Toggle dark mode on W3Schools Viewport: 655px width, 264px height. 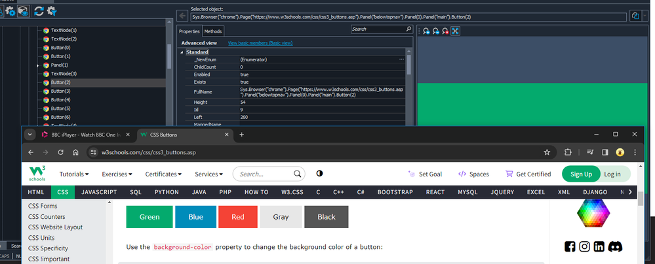320,174
